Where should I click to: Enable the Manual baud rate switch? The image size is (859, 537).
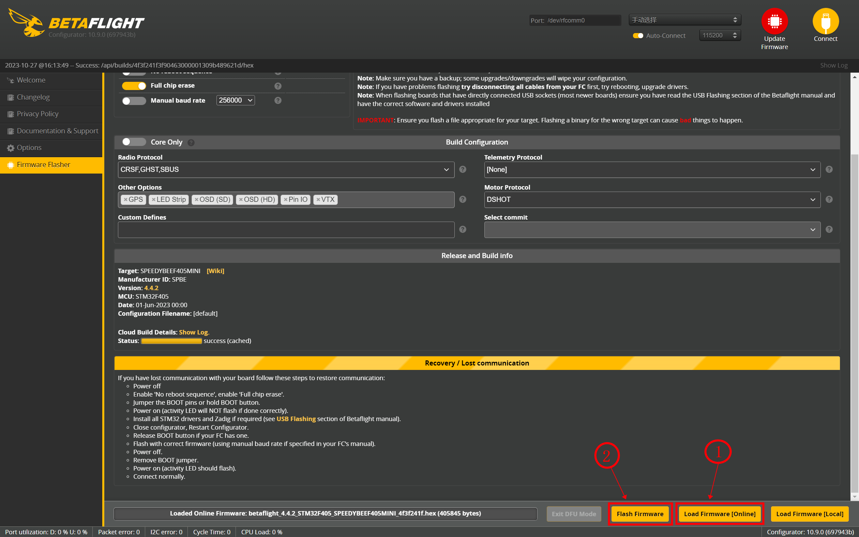[x=134, y=101]
